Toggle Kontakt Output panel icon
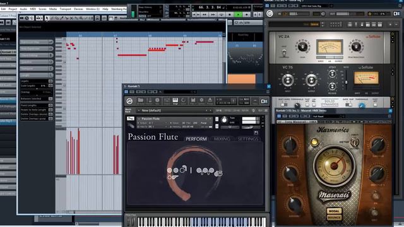This screenshot has height=227, width=404. point(167,101)
